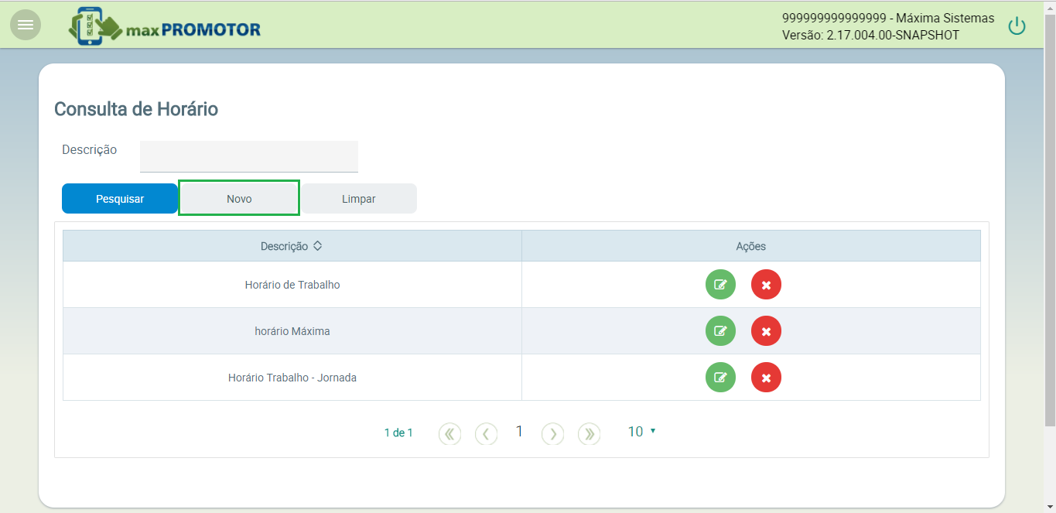
Task: Go to last page of results
Action: pos(590,433)
